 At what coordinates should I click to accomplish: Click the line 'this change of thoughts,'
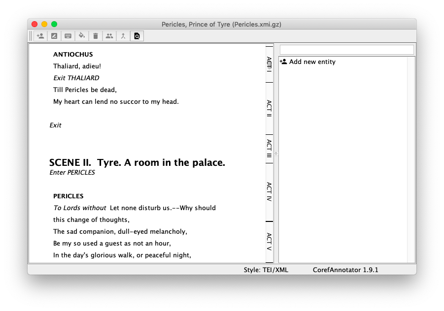point(92,220)
